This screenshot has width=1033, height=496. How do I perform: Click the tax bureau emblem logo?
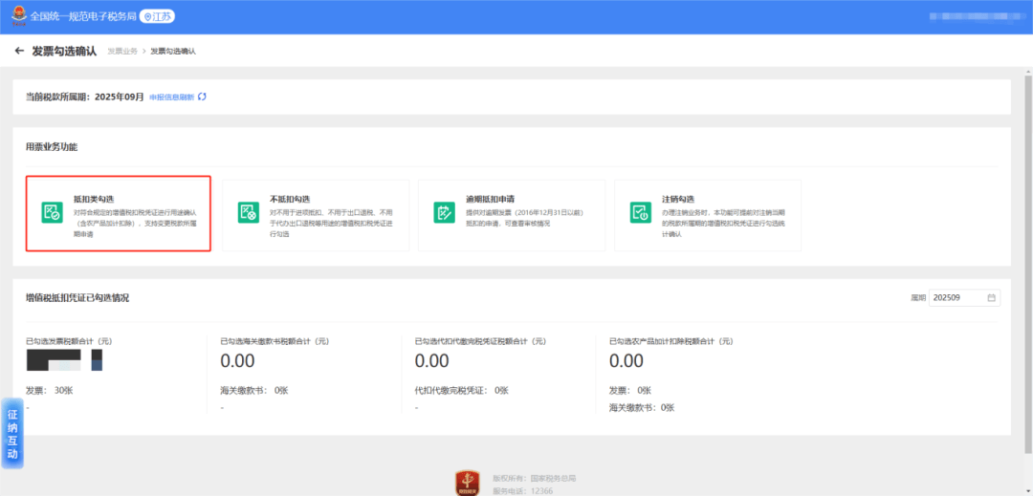(15, 16)
